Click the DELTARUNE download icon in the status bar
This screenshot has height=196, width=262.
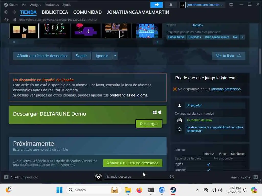99,177
